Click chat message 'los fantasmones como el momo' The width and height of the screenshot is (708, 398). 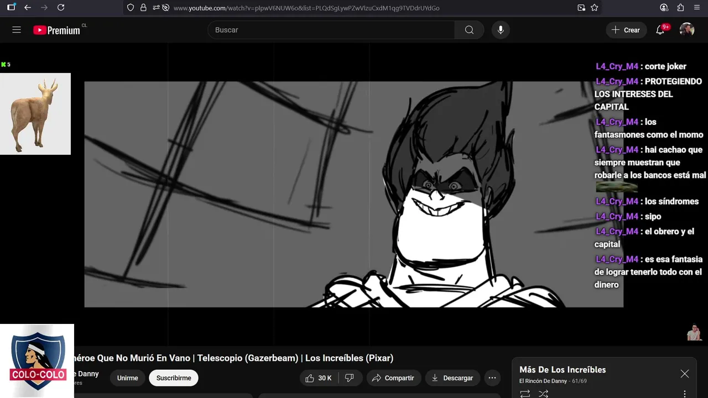coord(649,128)
